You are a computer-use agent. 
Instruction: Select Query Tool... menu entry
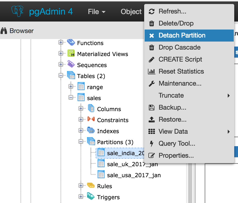tap(177, 143)
